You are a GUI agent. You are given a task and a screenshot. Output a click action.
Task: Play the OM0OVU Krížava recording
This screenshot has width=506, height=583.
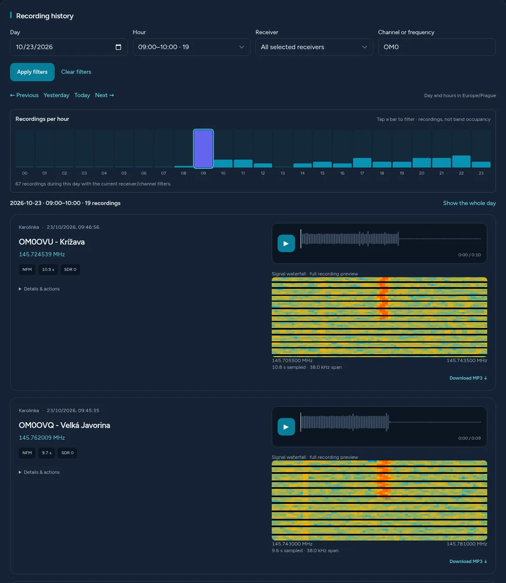point(286,244)
